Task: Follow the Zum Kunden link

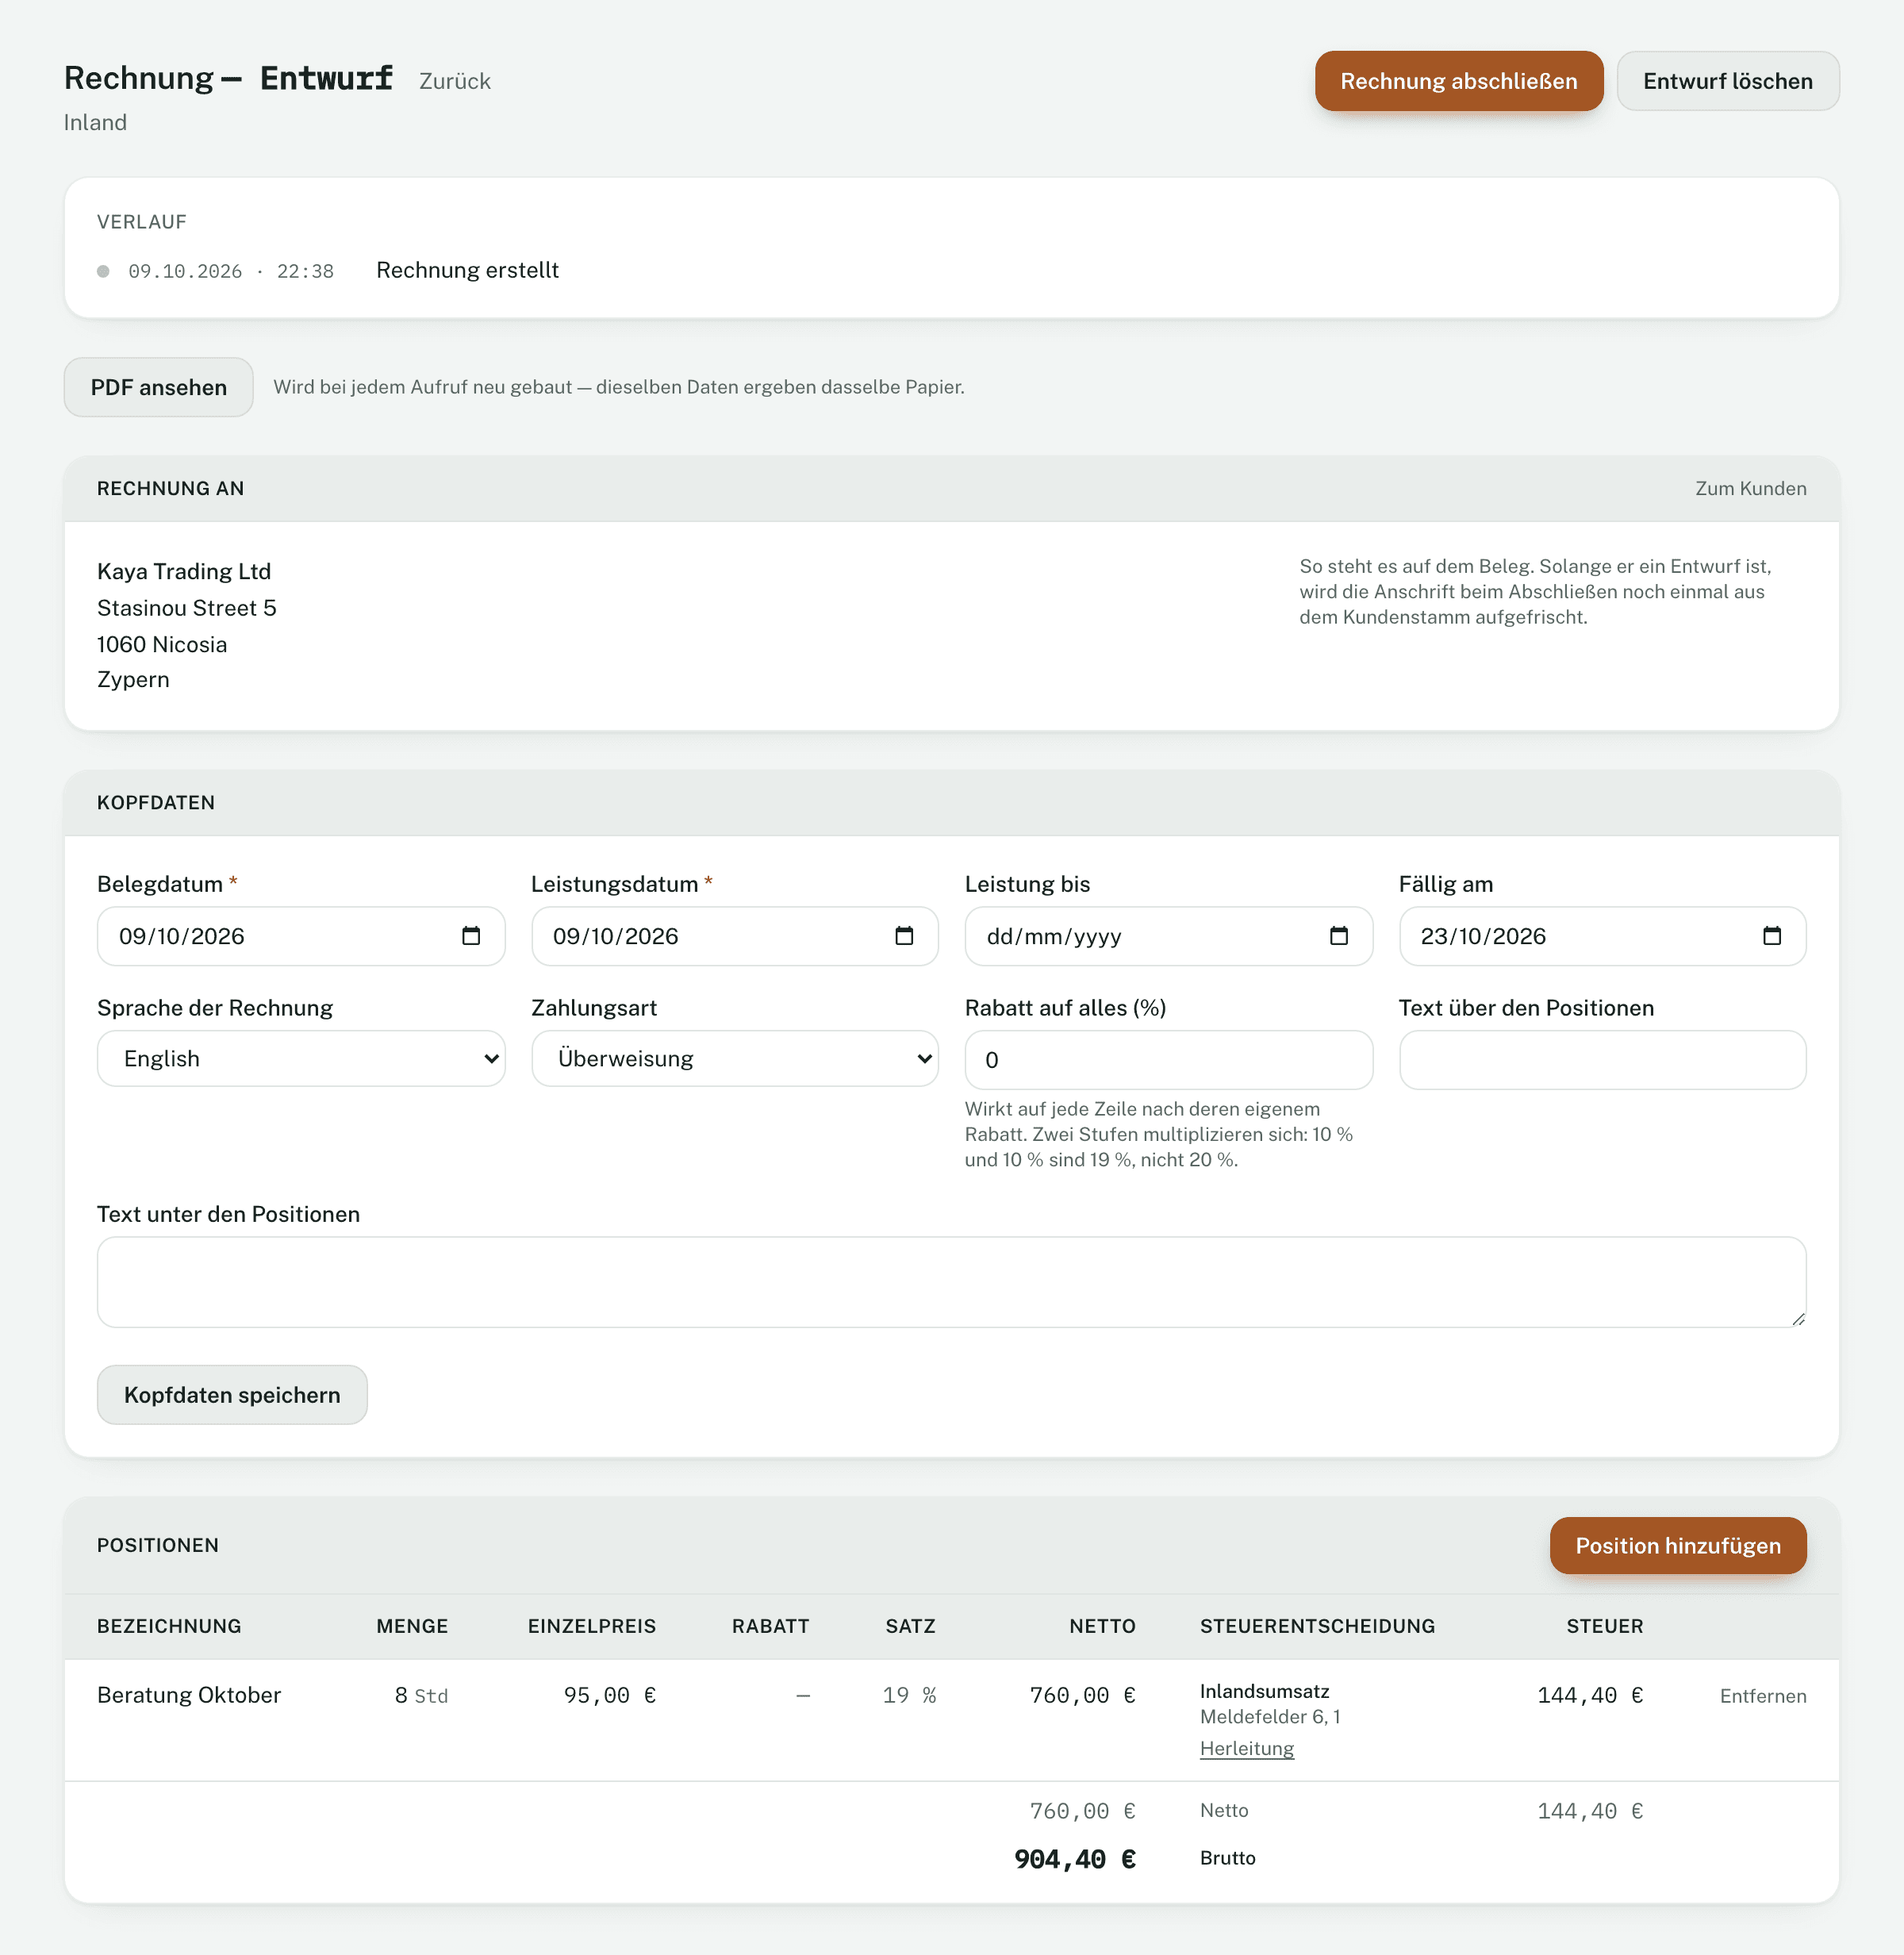Action: coord(1750,488)
